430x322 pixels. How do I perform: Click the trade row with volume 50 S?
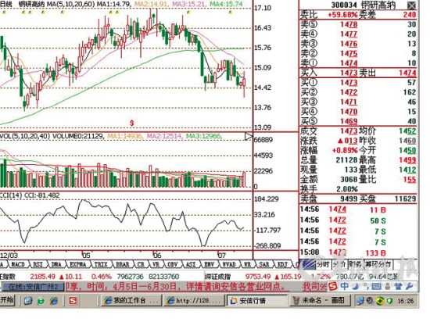(x=358, y=220)
